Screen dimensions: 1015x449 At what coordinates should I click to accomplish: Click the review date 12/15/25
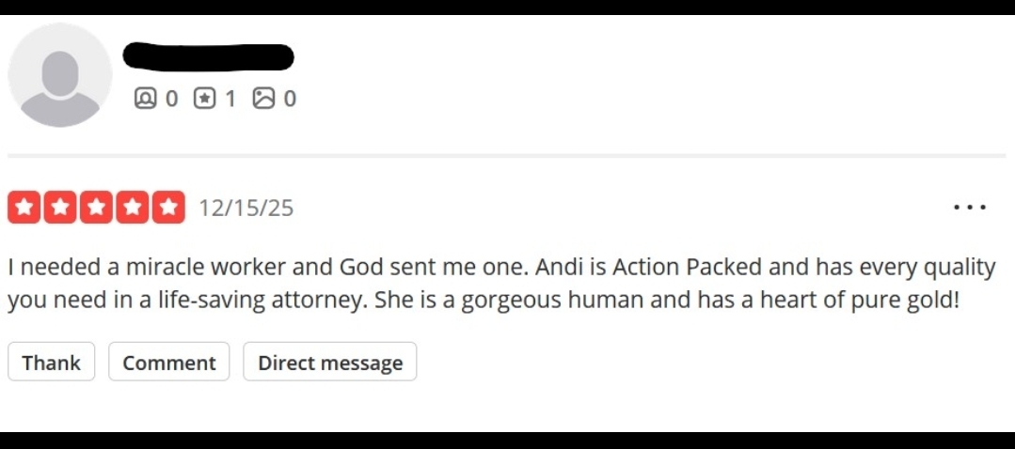(x=246, y=208)
